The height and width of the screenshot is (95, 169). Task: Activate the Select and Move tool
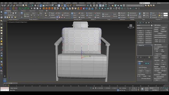coord(35,6)
